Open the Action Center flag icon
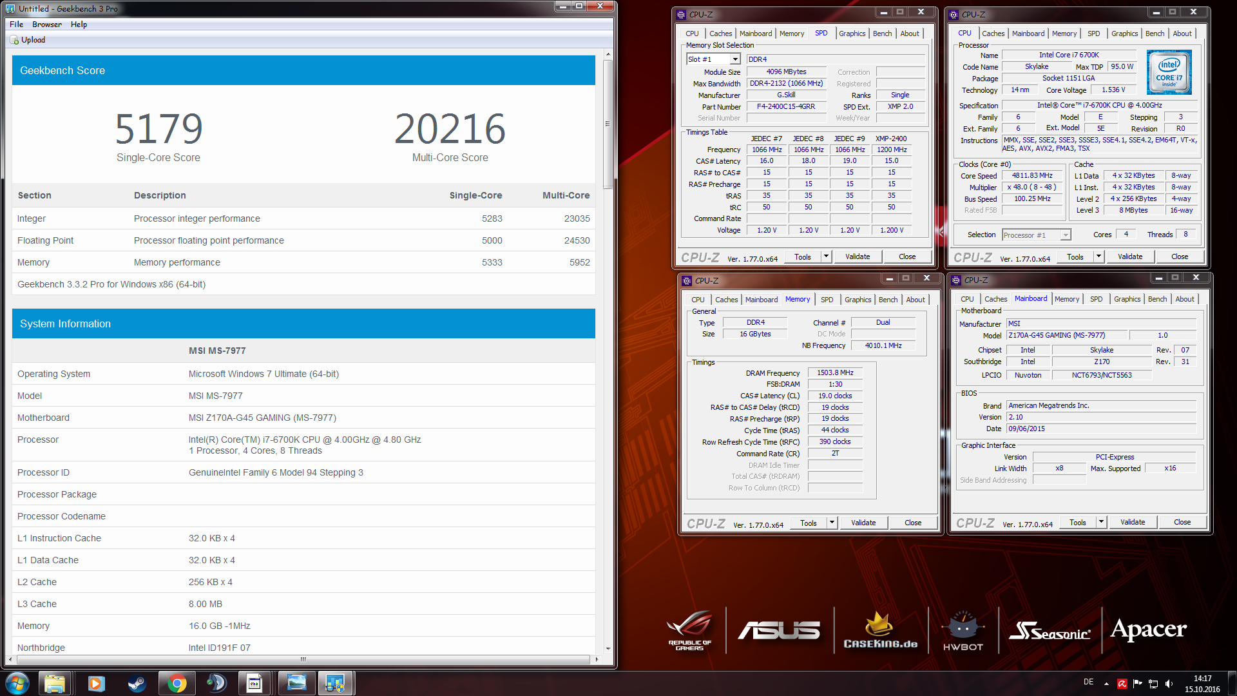The width and height of the screenshot is (1237, 696). [1137, 684]
